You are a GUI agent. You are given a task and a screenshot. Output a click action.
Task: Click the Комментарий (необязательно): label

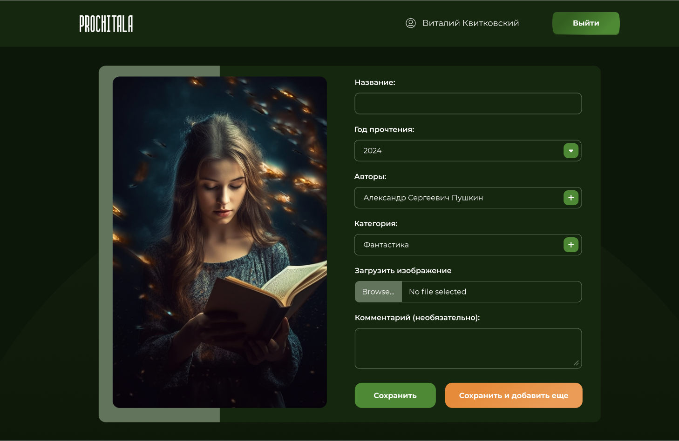(417, 317)
